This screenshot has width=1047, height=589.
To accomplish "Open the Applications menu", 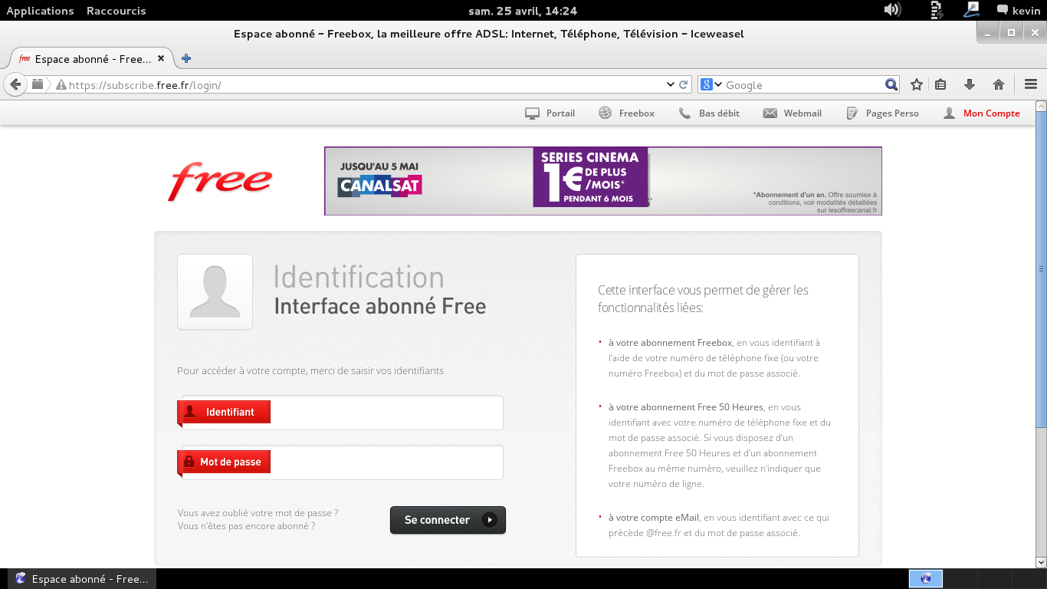I will 40,11.
